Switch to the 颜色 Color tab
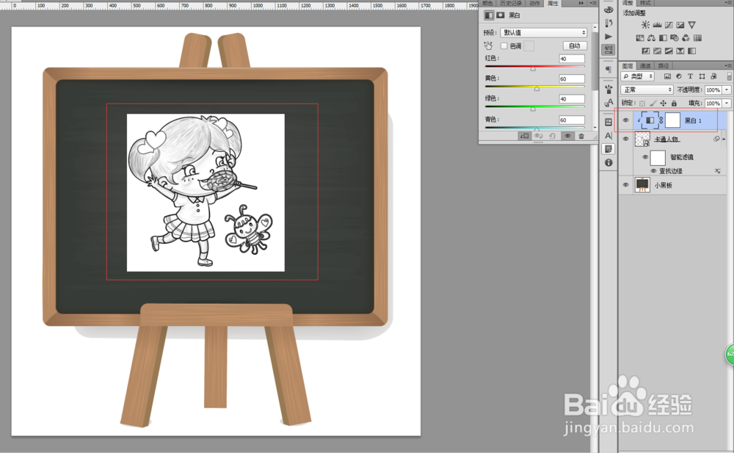The image size is (734, 453). [487, 3]
